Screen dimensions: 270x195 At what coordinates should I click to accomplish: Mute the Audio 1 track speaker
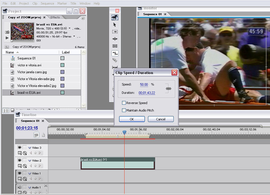(x=19, y=187)
